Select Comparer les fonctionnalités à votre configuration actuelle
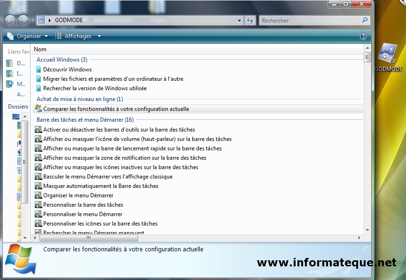406x280 pixels. tap(116, 109)
